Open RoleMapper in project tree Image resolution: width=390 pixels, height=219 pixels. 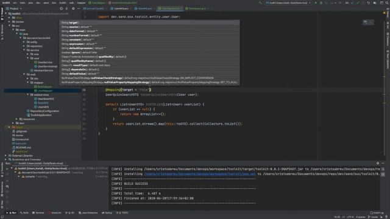point(43,86)
